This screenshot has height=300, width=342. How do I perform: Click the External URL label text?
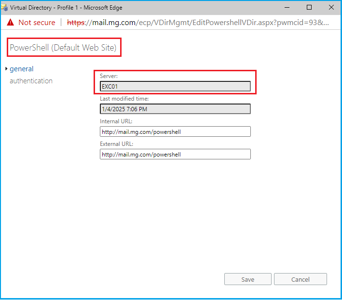[x=117, y=144]
